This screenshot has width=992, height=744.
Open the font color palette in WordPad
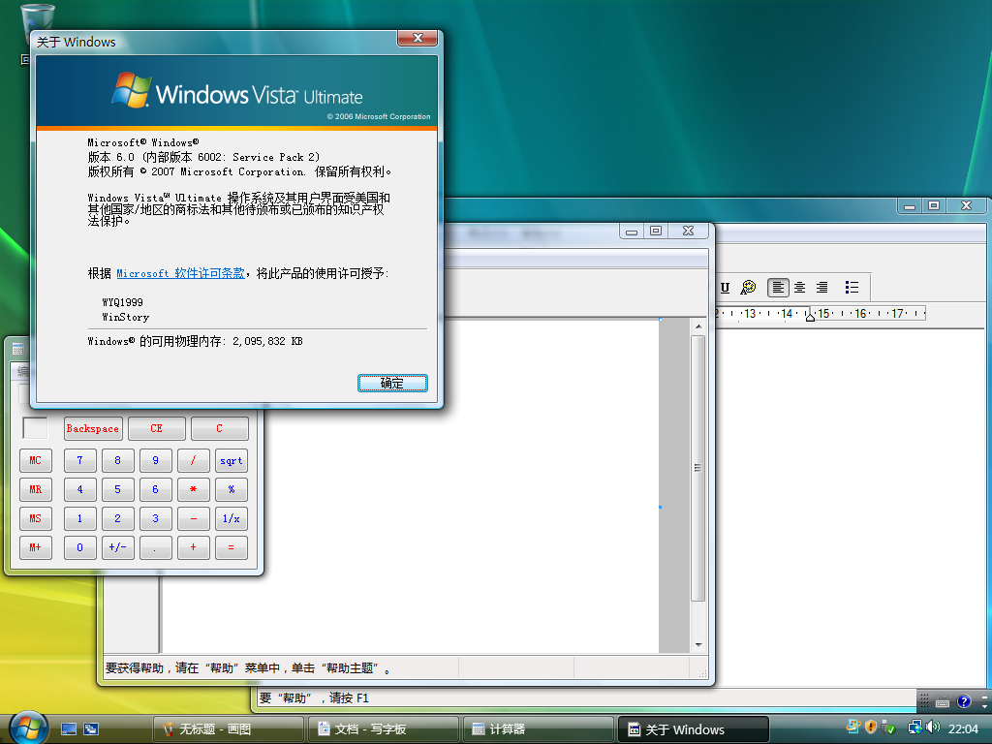[748, 288]
